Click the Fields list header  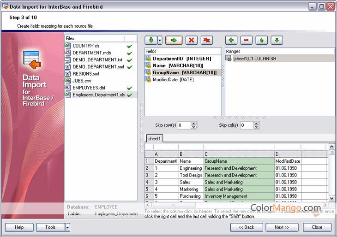(183, 51)
